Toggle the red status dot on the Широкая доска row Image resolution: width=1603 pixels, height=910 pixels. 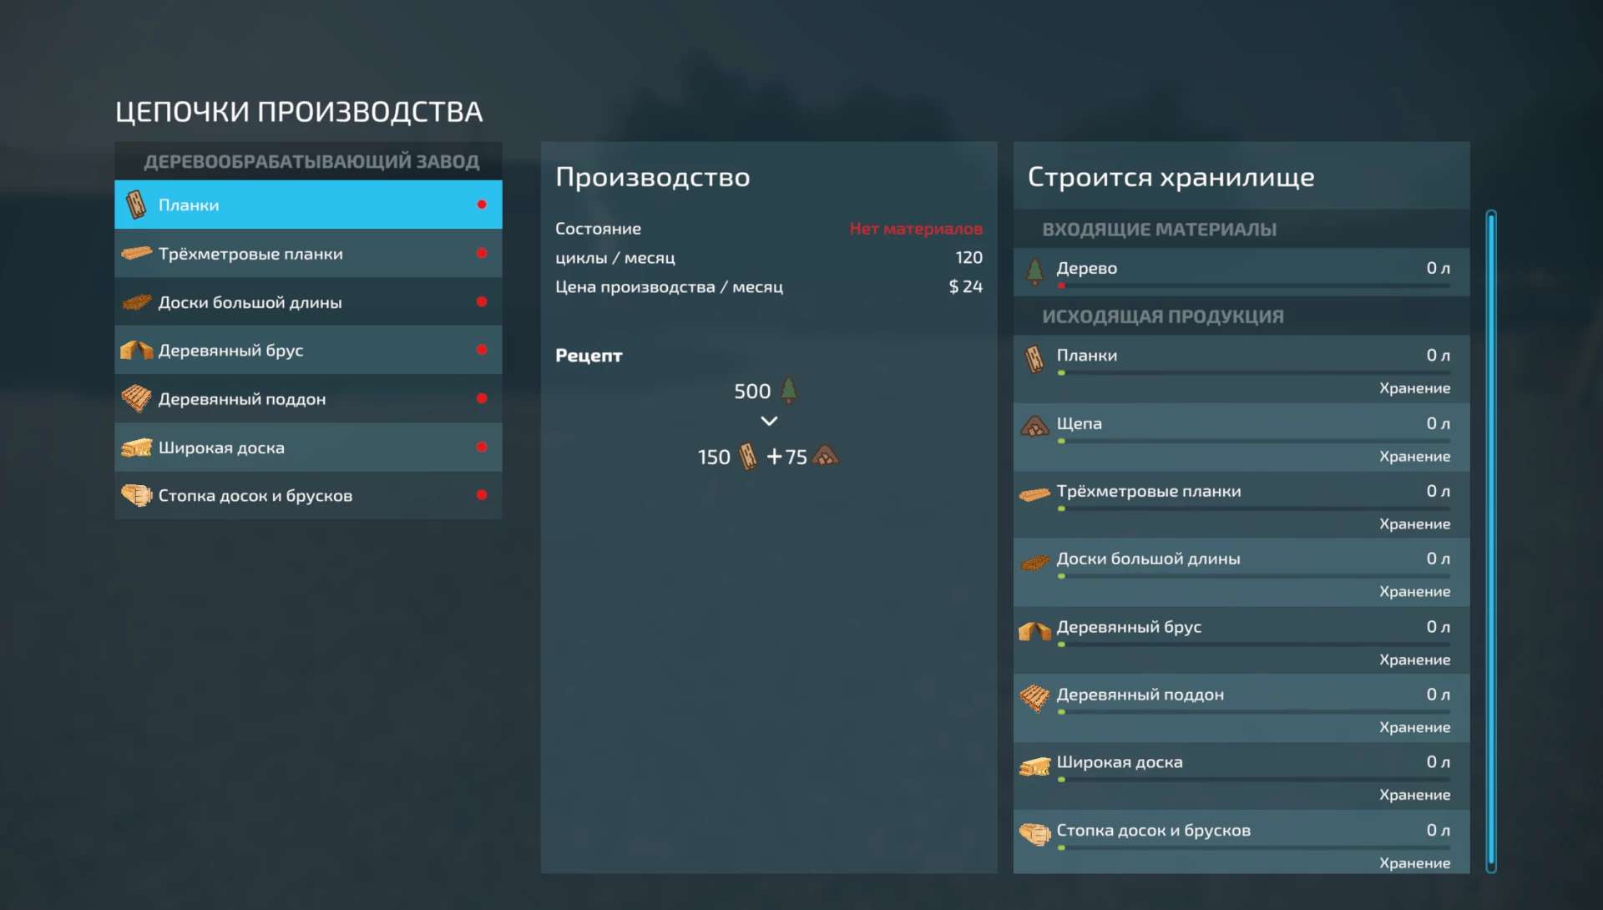tap(482, 447)
